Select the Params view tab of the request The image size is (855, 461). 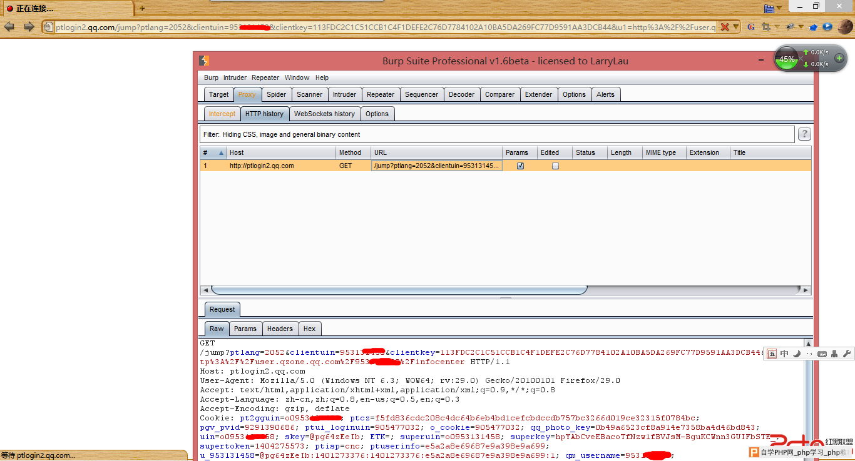click(x=245, y=329)
